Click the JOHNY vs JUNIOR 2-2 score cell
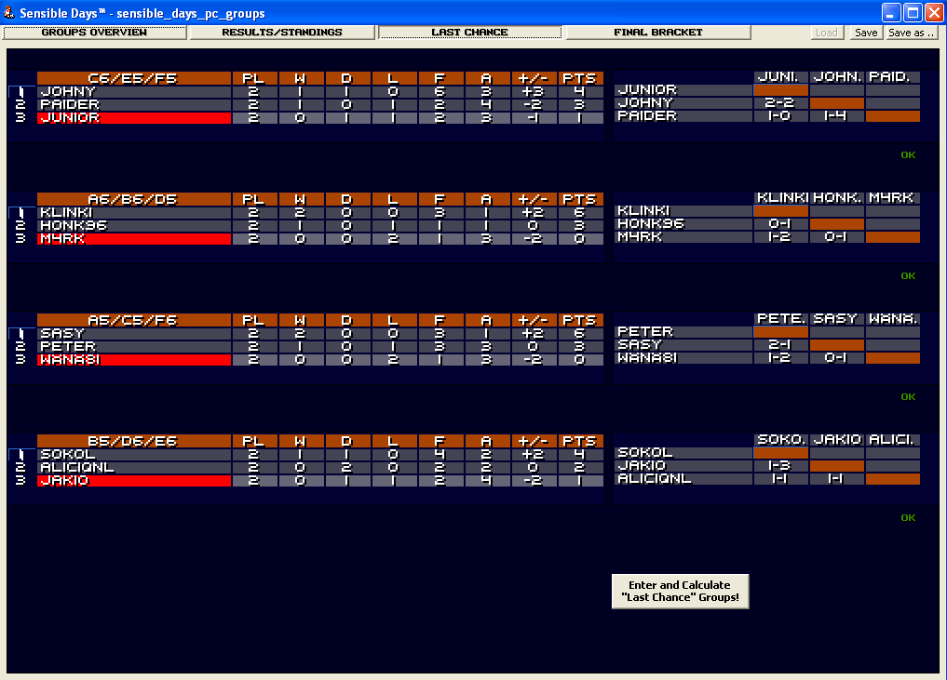The width and height of the screenshot is (947, 680). point(781,103)
